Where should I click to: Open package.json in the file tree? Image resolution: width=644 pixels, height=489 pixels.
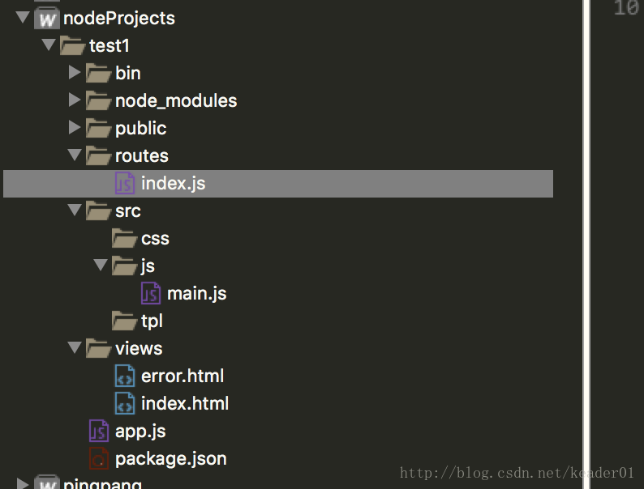(171, 459)
